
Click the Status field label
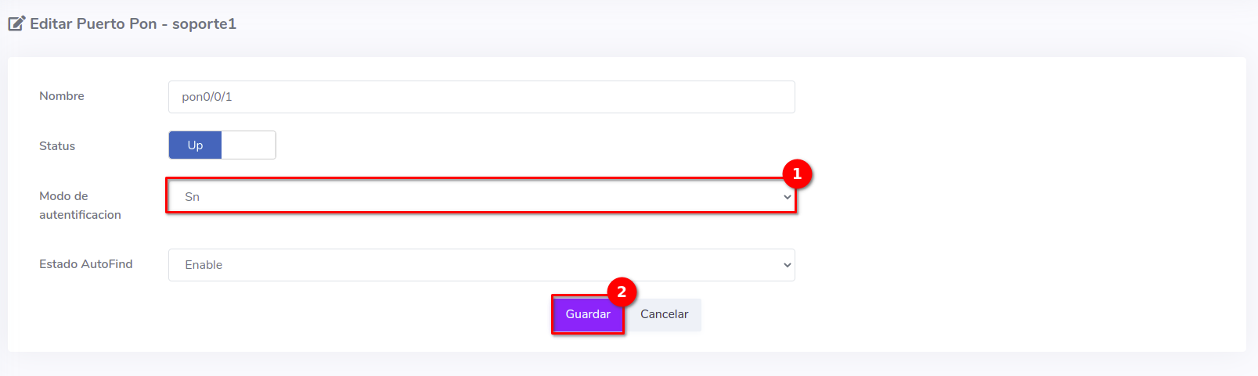coord(57,146)
